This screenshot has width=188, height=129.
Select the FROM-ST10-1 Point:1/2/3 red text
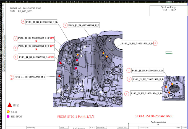[76, 117]
